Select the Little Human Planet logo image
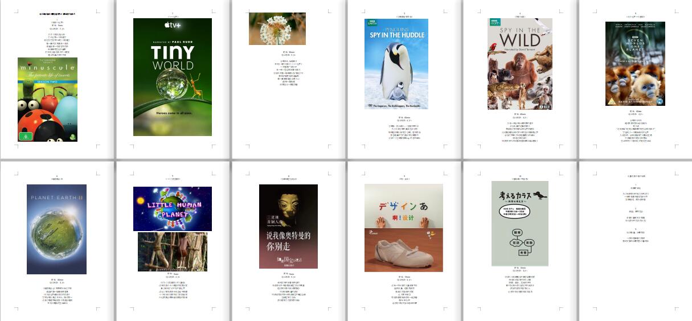The image size is (692, 321). (173, 209)
